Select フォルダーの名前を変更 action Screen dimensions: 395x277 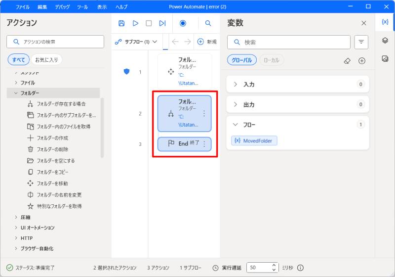[x=54, y=195]
